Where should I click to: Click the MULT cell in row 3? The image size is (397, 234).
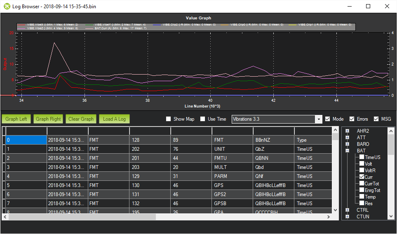coord(233,167)
